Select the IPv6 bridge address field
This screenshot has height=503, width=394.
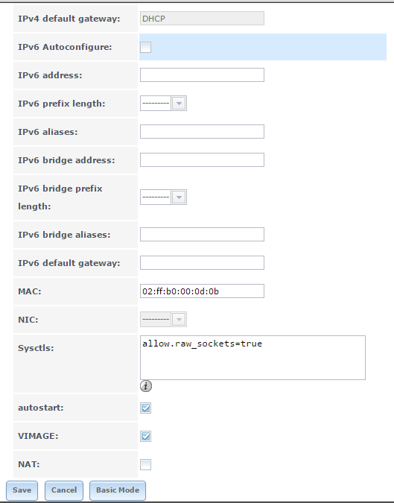202,159
